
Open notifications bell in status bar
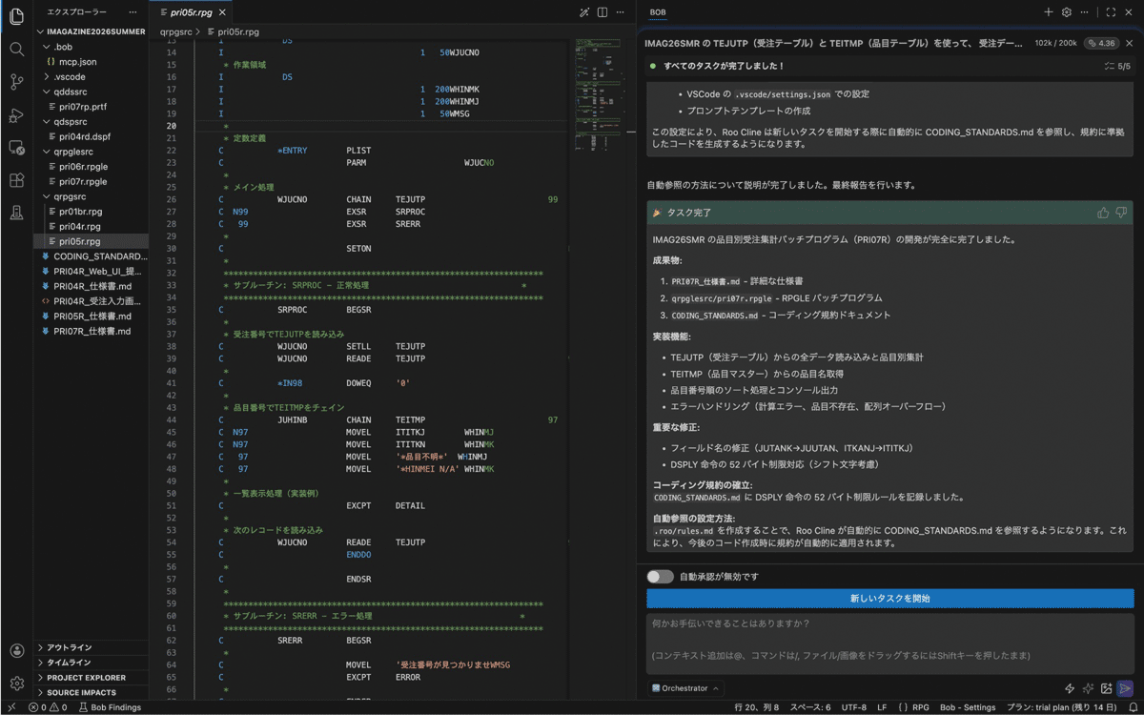click(x=1132, y=707)
